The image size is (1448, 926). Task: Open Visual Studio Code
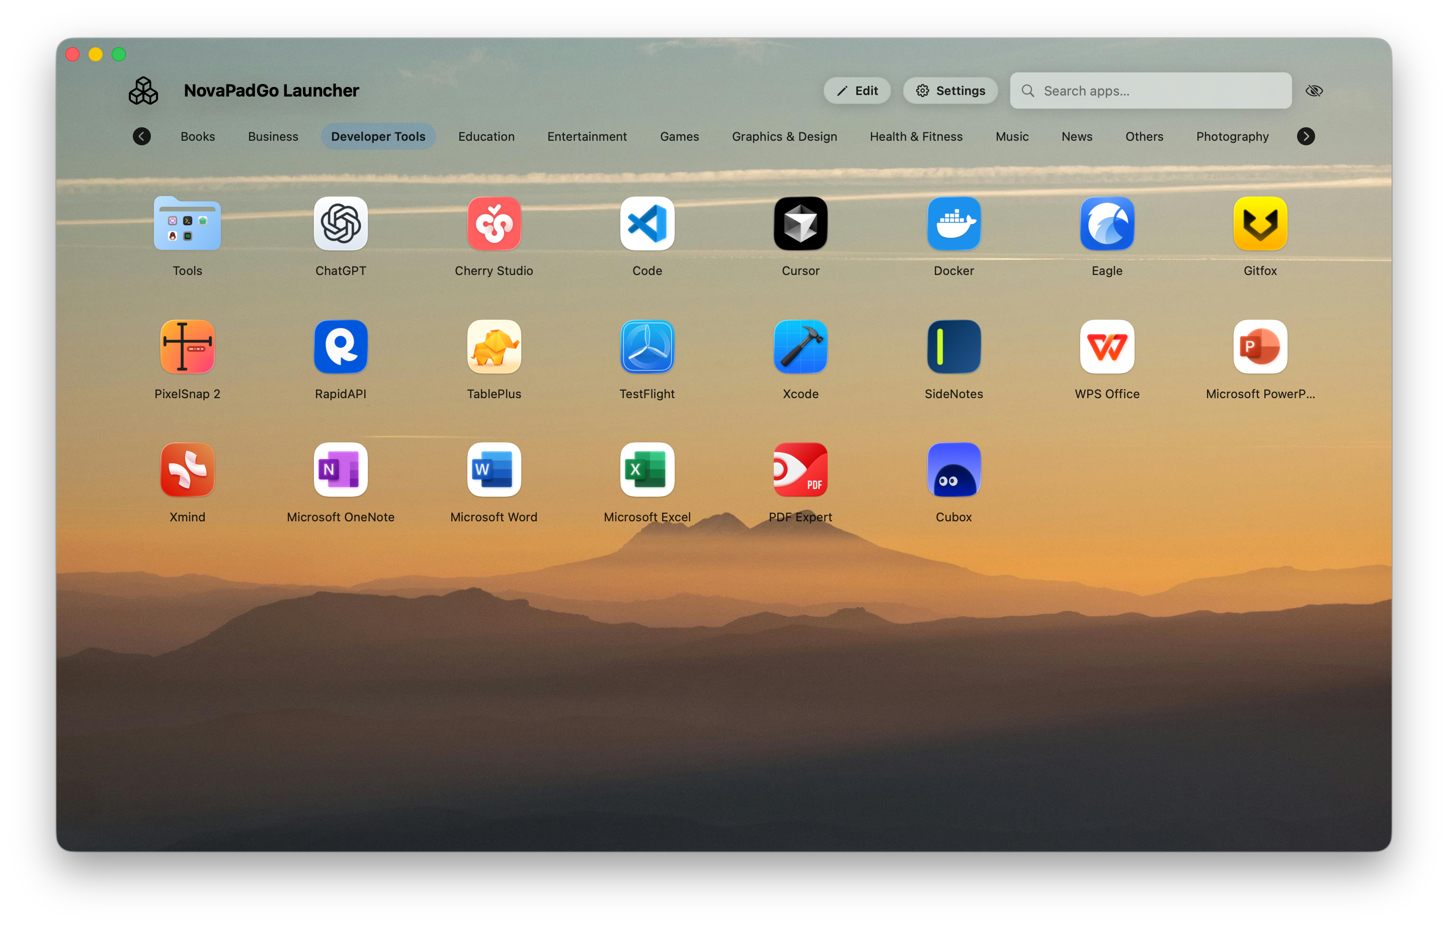coord(647,224)
